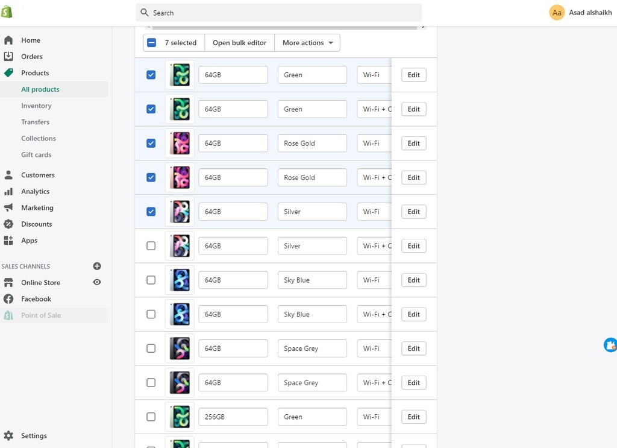Add a sales channel with plus icon
Screen dimensions: 617x448
click(x=97, y=266)
